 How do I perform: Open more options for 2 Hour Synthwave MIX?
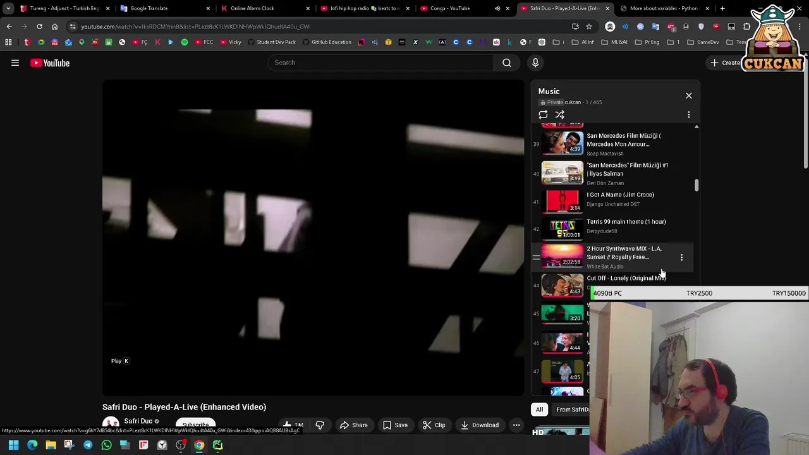point(681,257)
